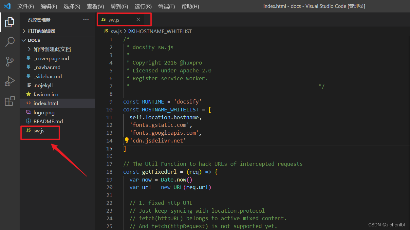This screenshot has height=230, width=410.
Task: Click the '// 1. fixed http URL' comment
Action: tap(161, 203)
